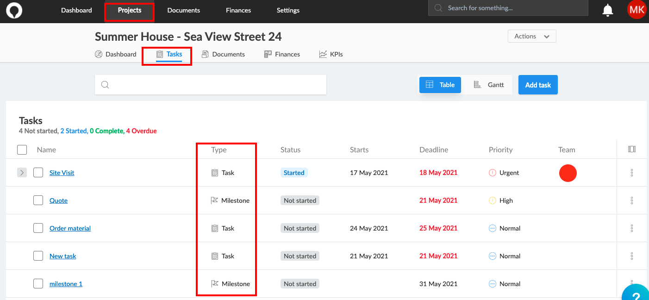Select the project Tasks tab
This screenshot has width=649, height=300.
tap(169, 54)
